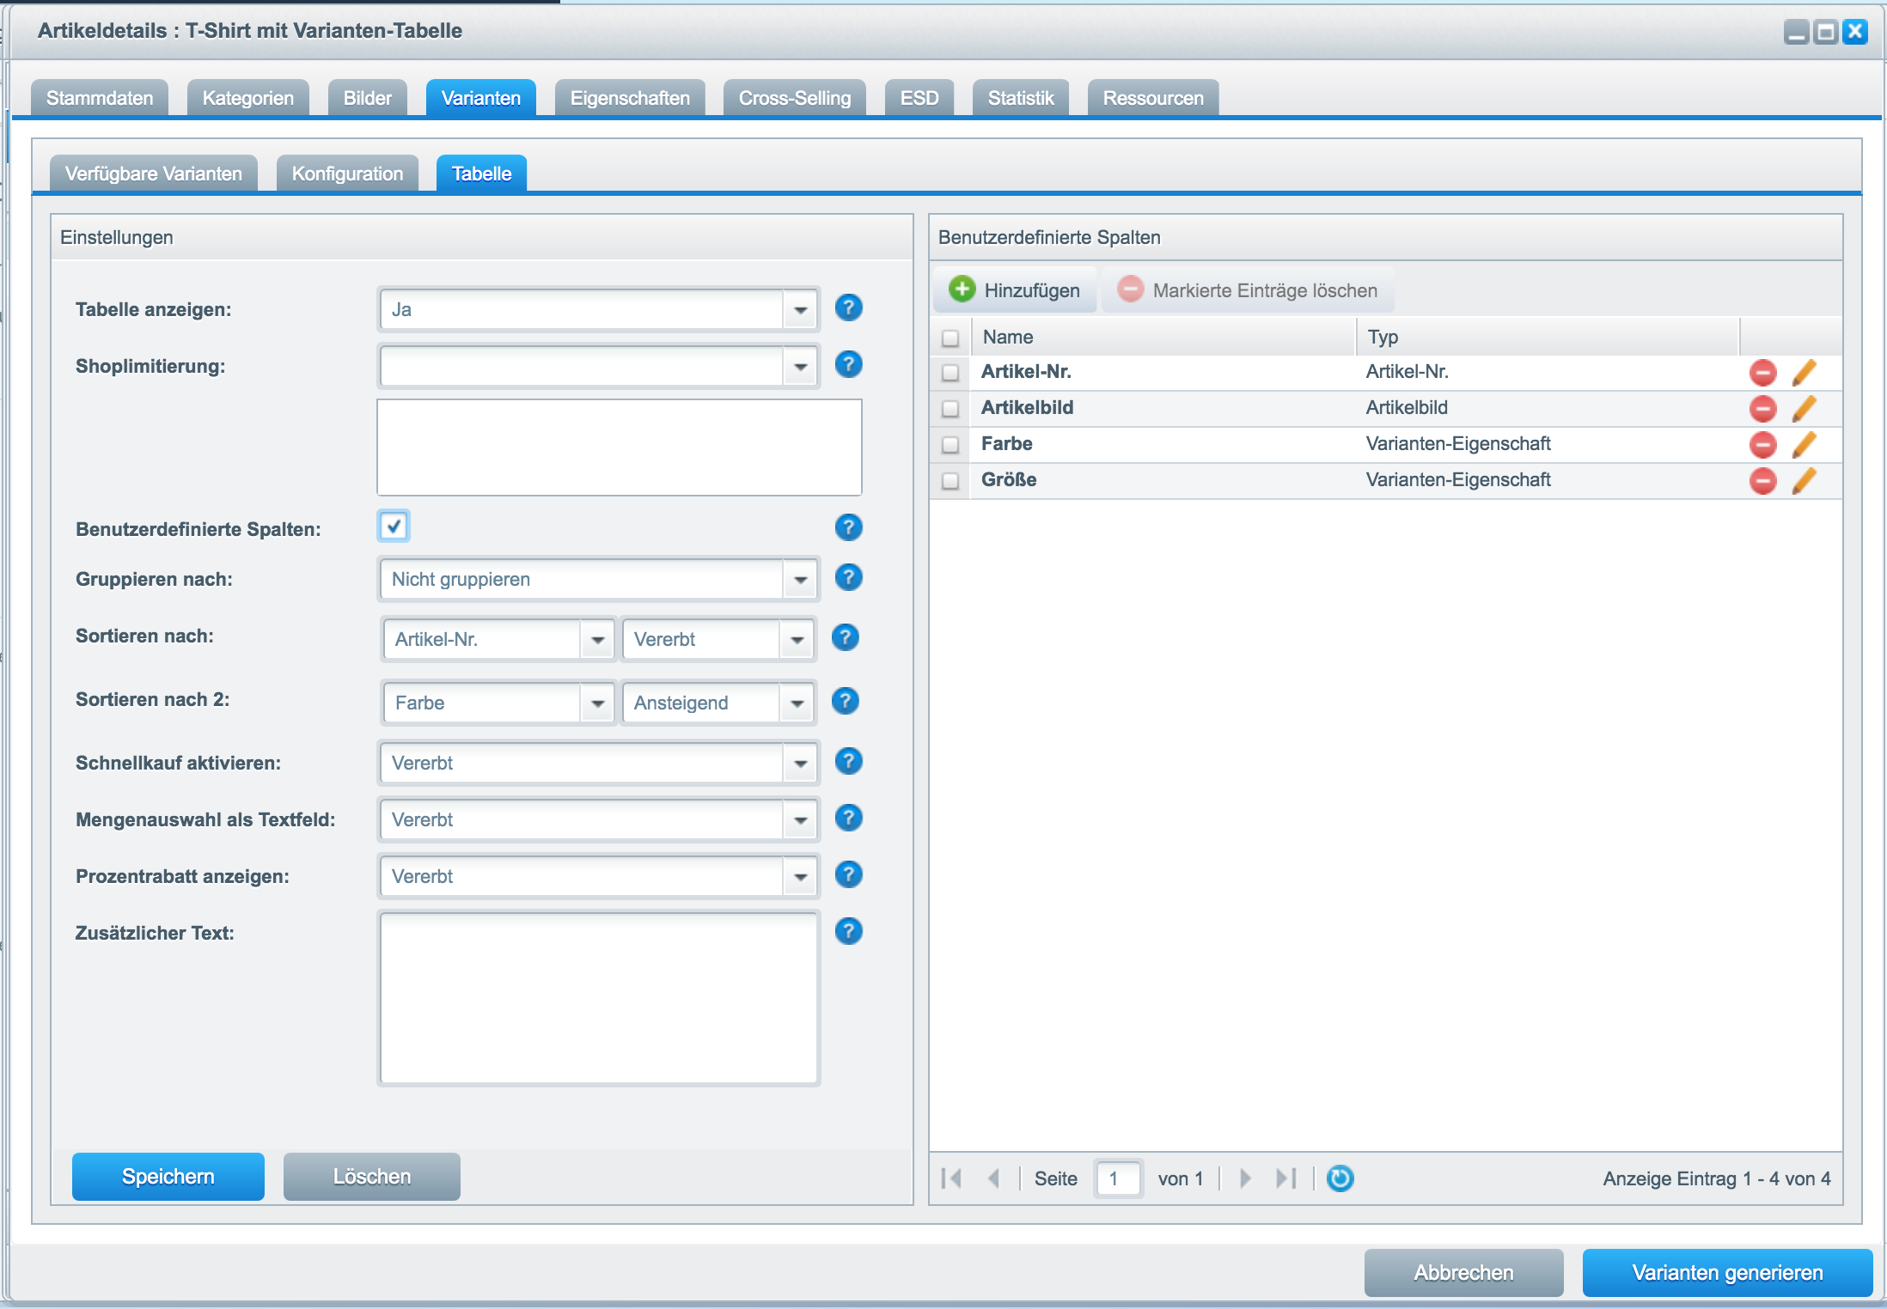Delete the Farbe column row
Viewport: 1887px width, 1309px height.
1762,445
